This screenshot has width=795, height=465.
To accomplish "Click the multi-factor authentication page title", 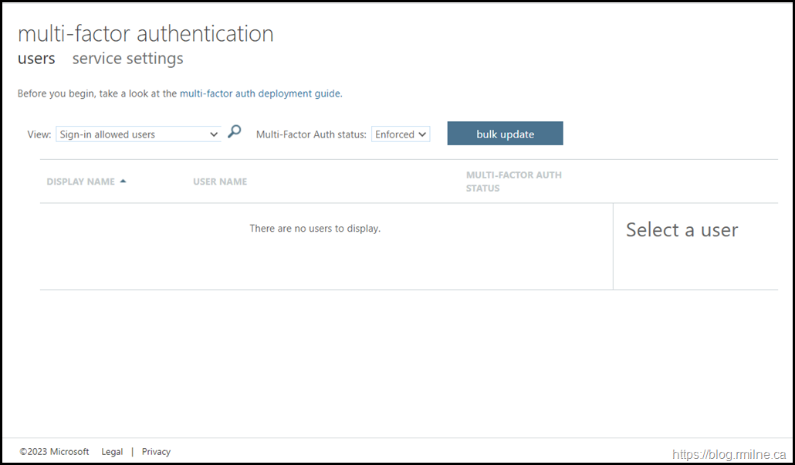I will [146, 33].
